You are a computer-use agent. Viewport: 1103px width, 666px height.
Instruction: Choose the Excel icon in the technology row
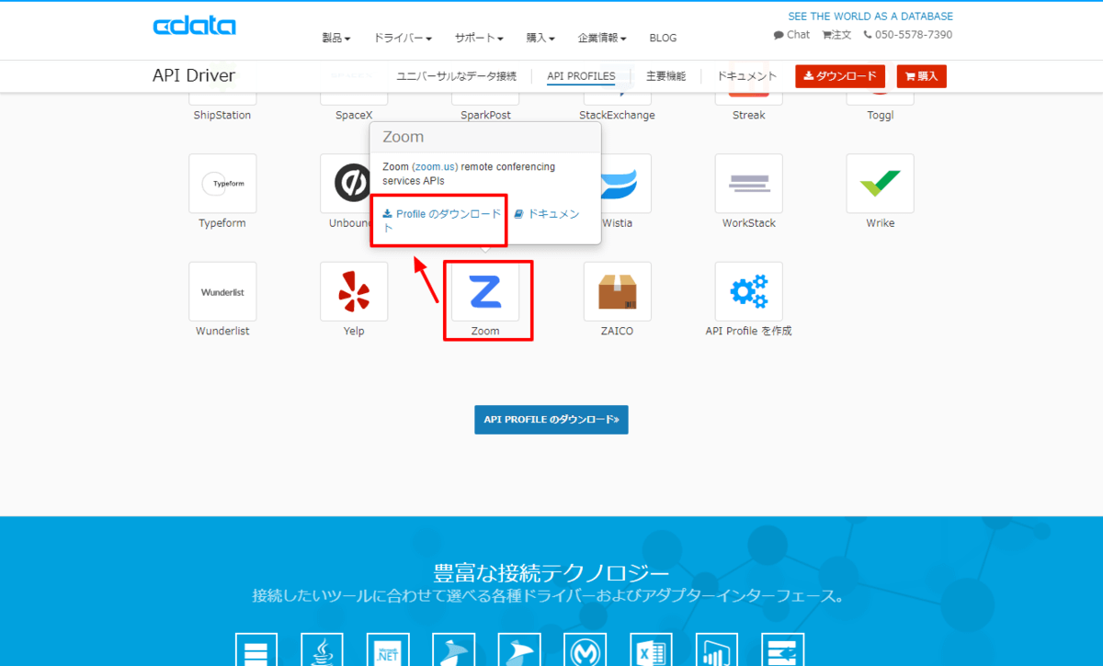point(651,649)
